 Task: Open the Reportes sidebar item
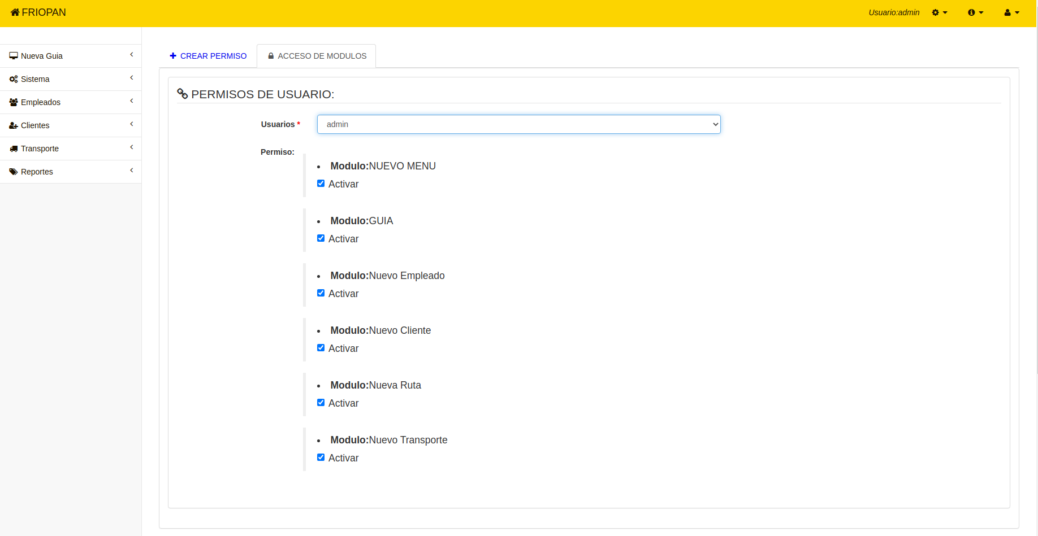[71, 172]
